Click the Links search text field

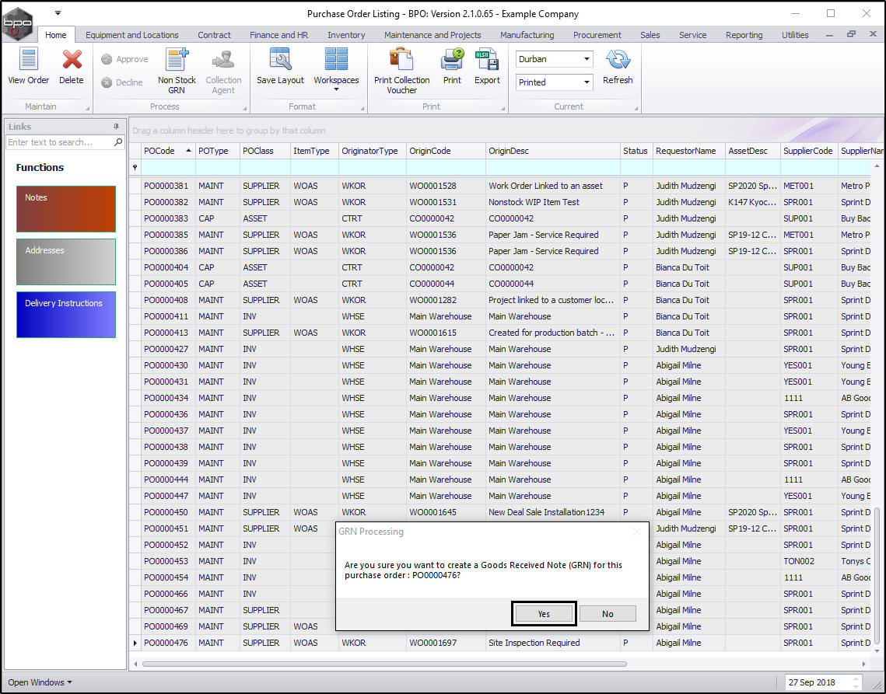59,142
